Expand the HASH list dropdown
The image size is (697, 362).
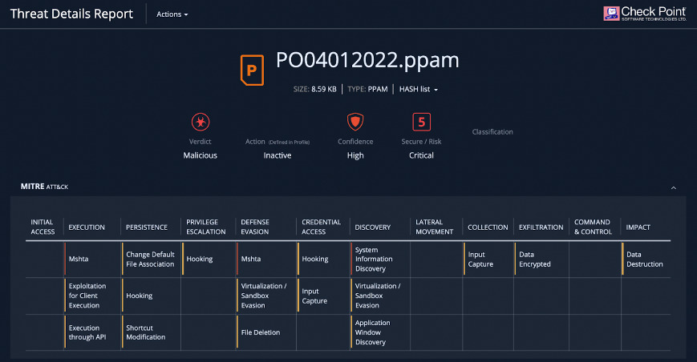[419, 89]
